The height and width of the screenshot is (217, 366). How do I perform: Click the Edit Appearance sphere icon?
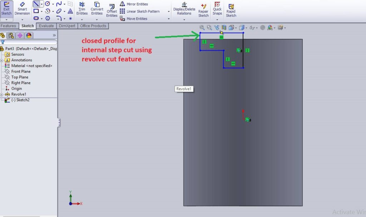263,27
